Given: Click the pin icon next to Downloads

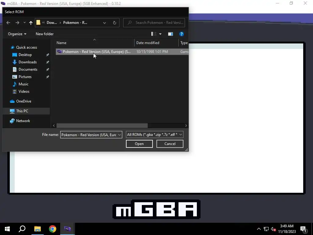Looking at the screenshot, I should 47,62.
